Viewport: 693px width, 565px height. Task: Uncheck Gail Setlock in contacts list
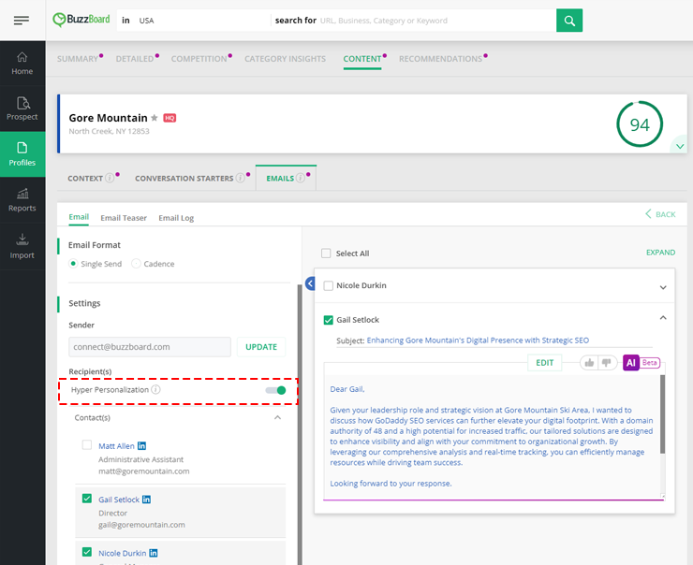point(87,499)
